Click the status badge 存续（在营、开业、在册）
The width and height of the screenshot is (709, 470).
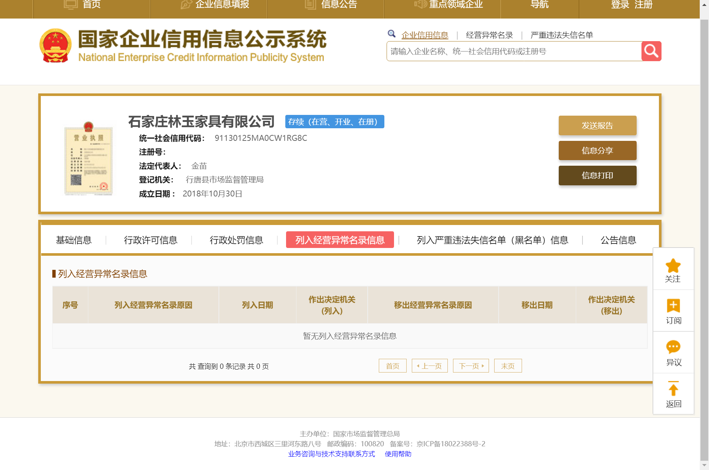[335, 122]
